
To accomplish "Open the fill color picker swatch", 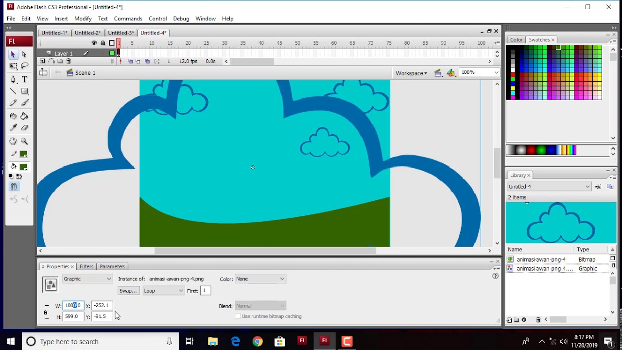I will 23,167.
